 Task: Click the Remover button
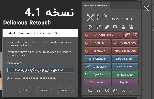pyautogui.click(x=97, y=51)
